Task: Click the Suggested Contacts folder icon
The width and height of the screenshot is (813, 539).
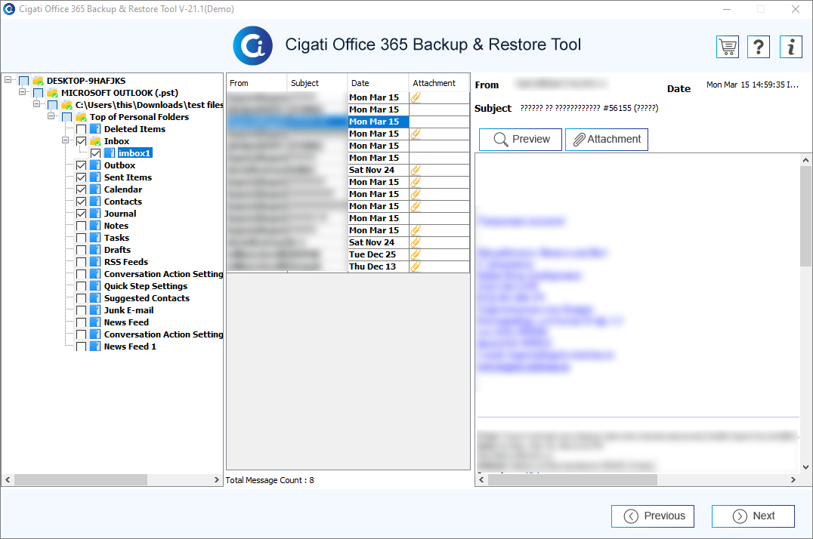Action: click(x=95, y=298)
